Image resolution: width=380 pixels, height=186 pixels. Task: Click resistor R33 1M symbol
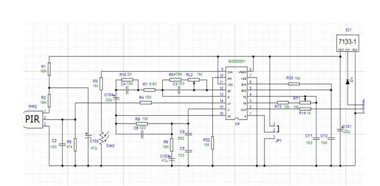pyautogui.click(x=294, y=84)
